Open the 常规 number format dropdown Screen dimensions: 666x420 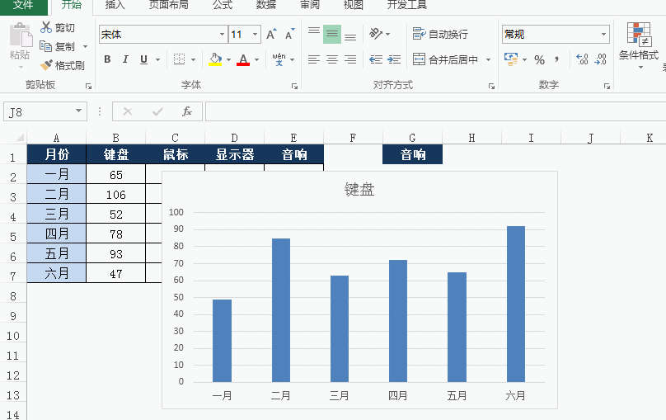(603, 35)
